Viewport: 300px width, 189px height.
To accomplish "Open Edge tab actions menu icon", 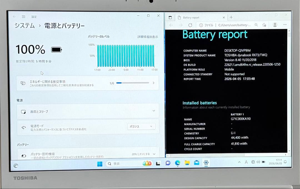I will tap(170, 17).
